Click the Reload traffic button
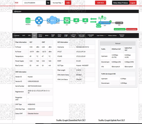This screenshot has width=142, height=124. 118,43
